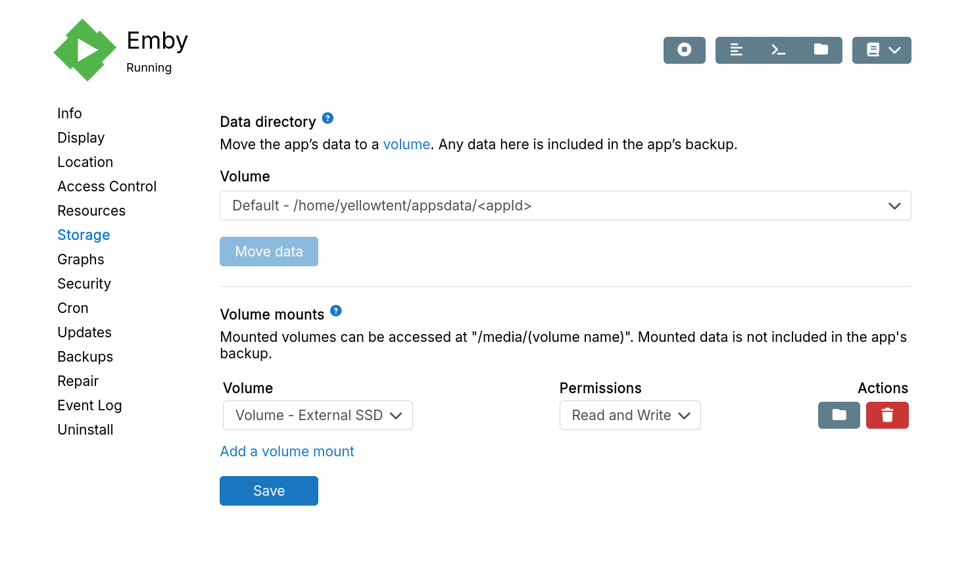Go to the Backups section
The image size is (972, 576).
pos(85,357)
